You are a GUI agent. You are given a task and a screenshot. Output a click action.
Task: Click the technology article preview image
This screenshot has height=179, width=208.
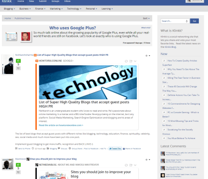click(x=88, y=82)
